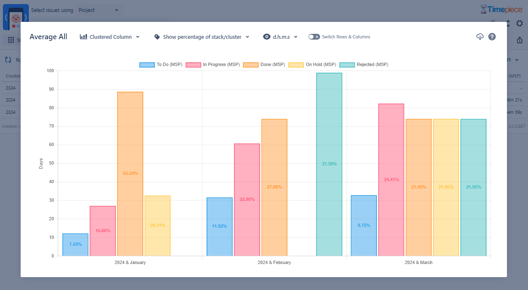The image size is (528, 290).
Task: Click the Done (MSP) orange legend swatch
Action: pos(251,65)
